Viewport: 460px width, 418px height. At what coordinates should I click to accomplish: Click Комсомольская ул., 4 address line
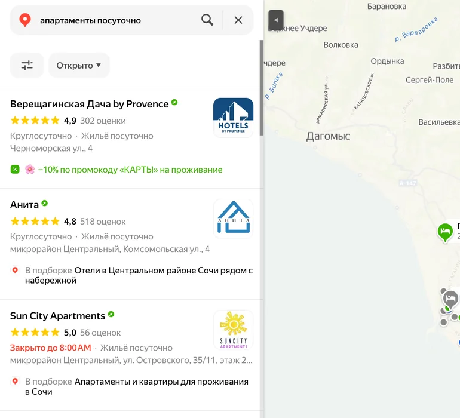[110, 249]
